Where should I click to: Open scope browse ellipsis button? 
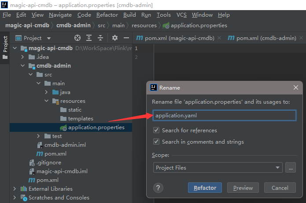pos(291,167)
